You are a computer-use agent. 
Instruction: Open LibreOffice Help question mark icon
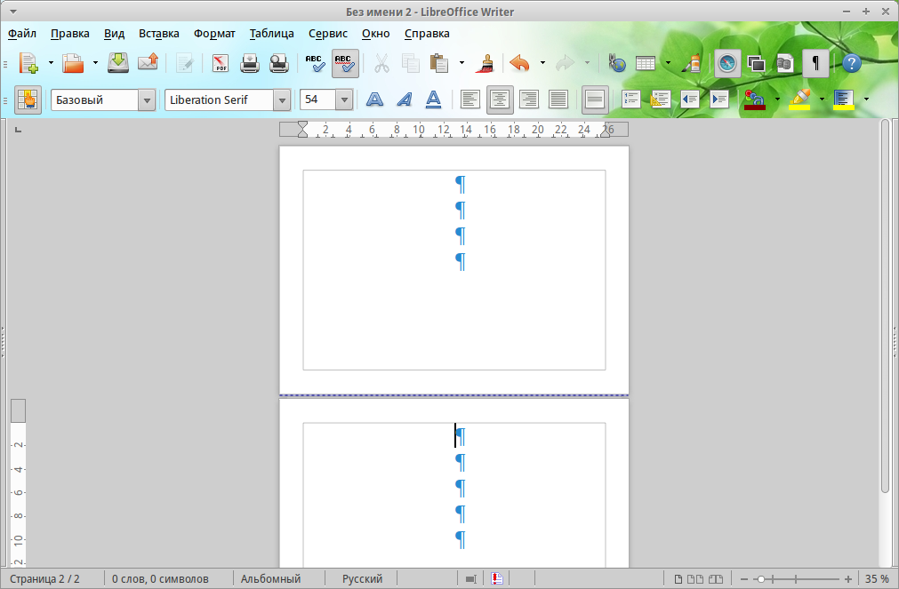[x=851, y=63]
